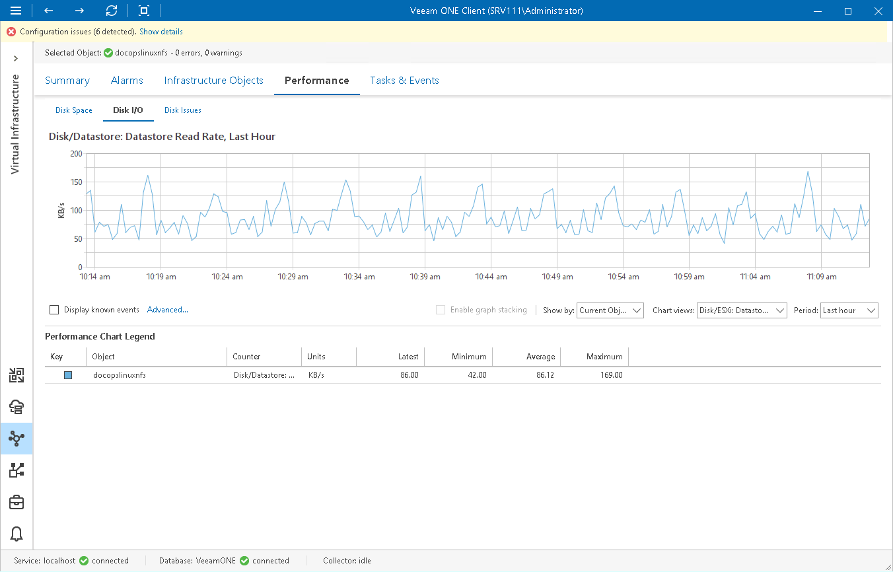The width and height of the screenshot is (893, 572).
Task: Switch to the Summary tab
Action: 67,81
